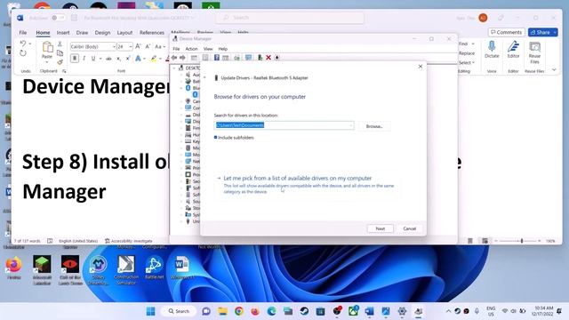Click the Paste clipboard icon
Viewport: 569px width, 320px height.
[47, 47]
